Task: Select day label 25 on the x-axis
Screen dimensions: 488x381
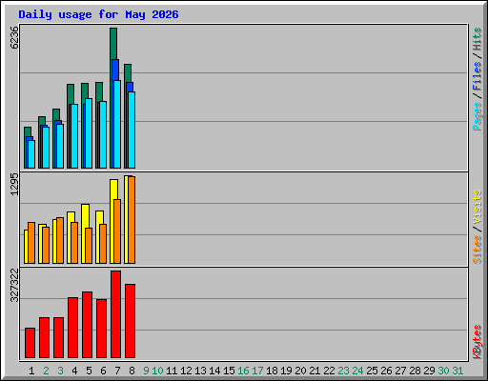Action: coord(372,371)
